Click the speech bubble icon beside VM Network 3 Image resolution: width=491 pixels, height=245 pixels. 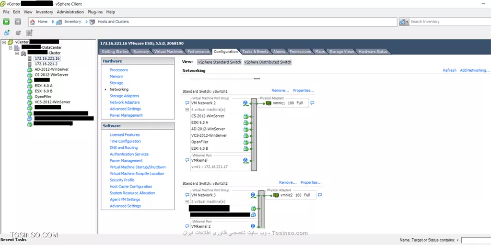(x=187, y=195)
